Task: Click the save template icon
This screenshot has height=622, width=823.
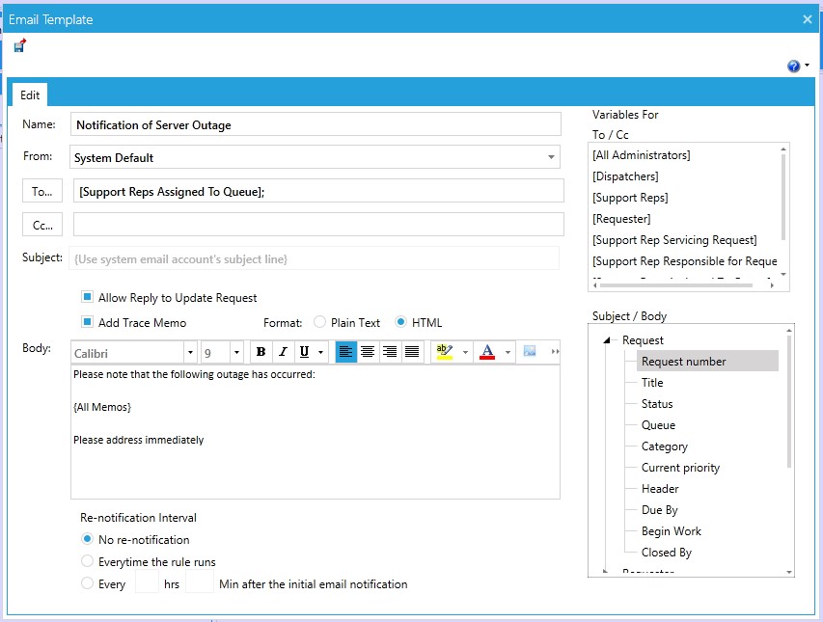Action: 20,45
